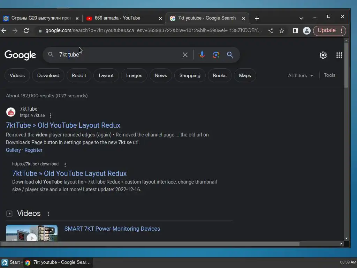Open new tab with plus button
Image resolution: width=357 pixels, height=268 pixels.
pos(257,18)
